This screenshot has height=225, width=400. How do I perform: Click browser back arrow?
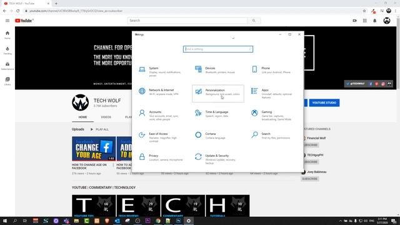pos(4,11)
